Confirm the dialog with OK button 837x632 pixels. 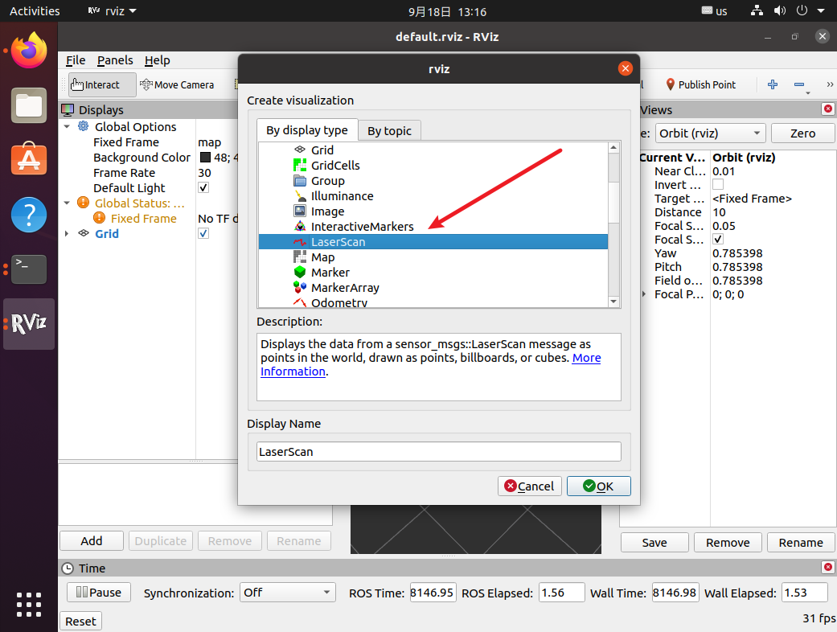(598, 486)
